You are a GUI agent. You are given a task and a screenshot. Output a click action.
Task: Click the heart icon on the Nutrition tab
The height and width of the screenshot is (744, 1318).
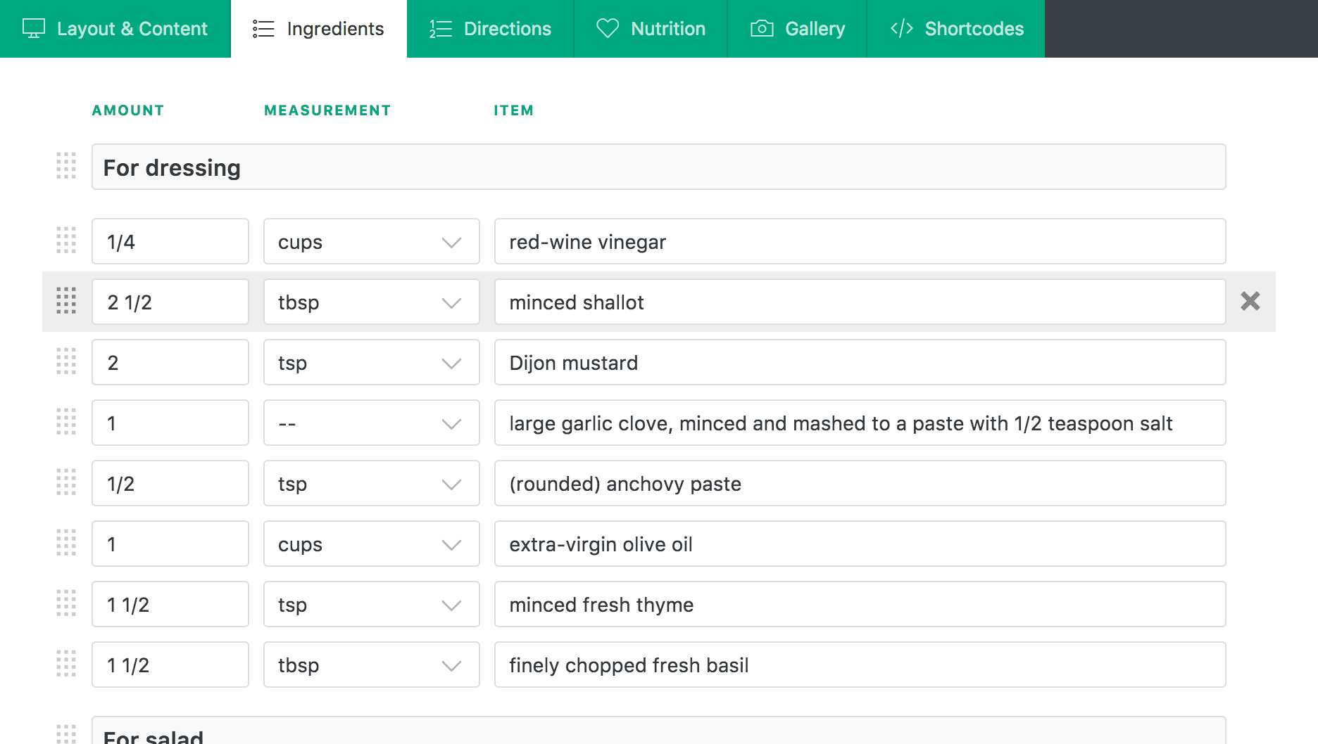pyautogui.click(x=608, y=28)
